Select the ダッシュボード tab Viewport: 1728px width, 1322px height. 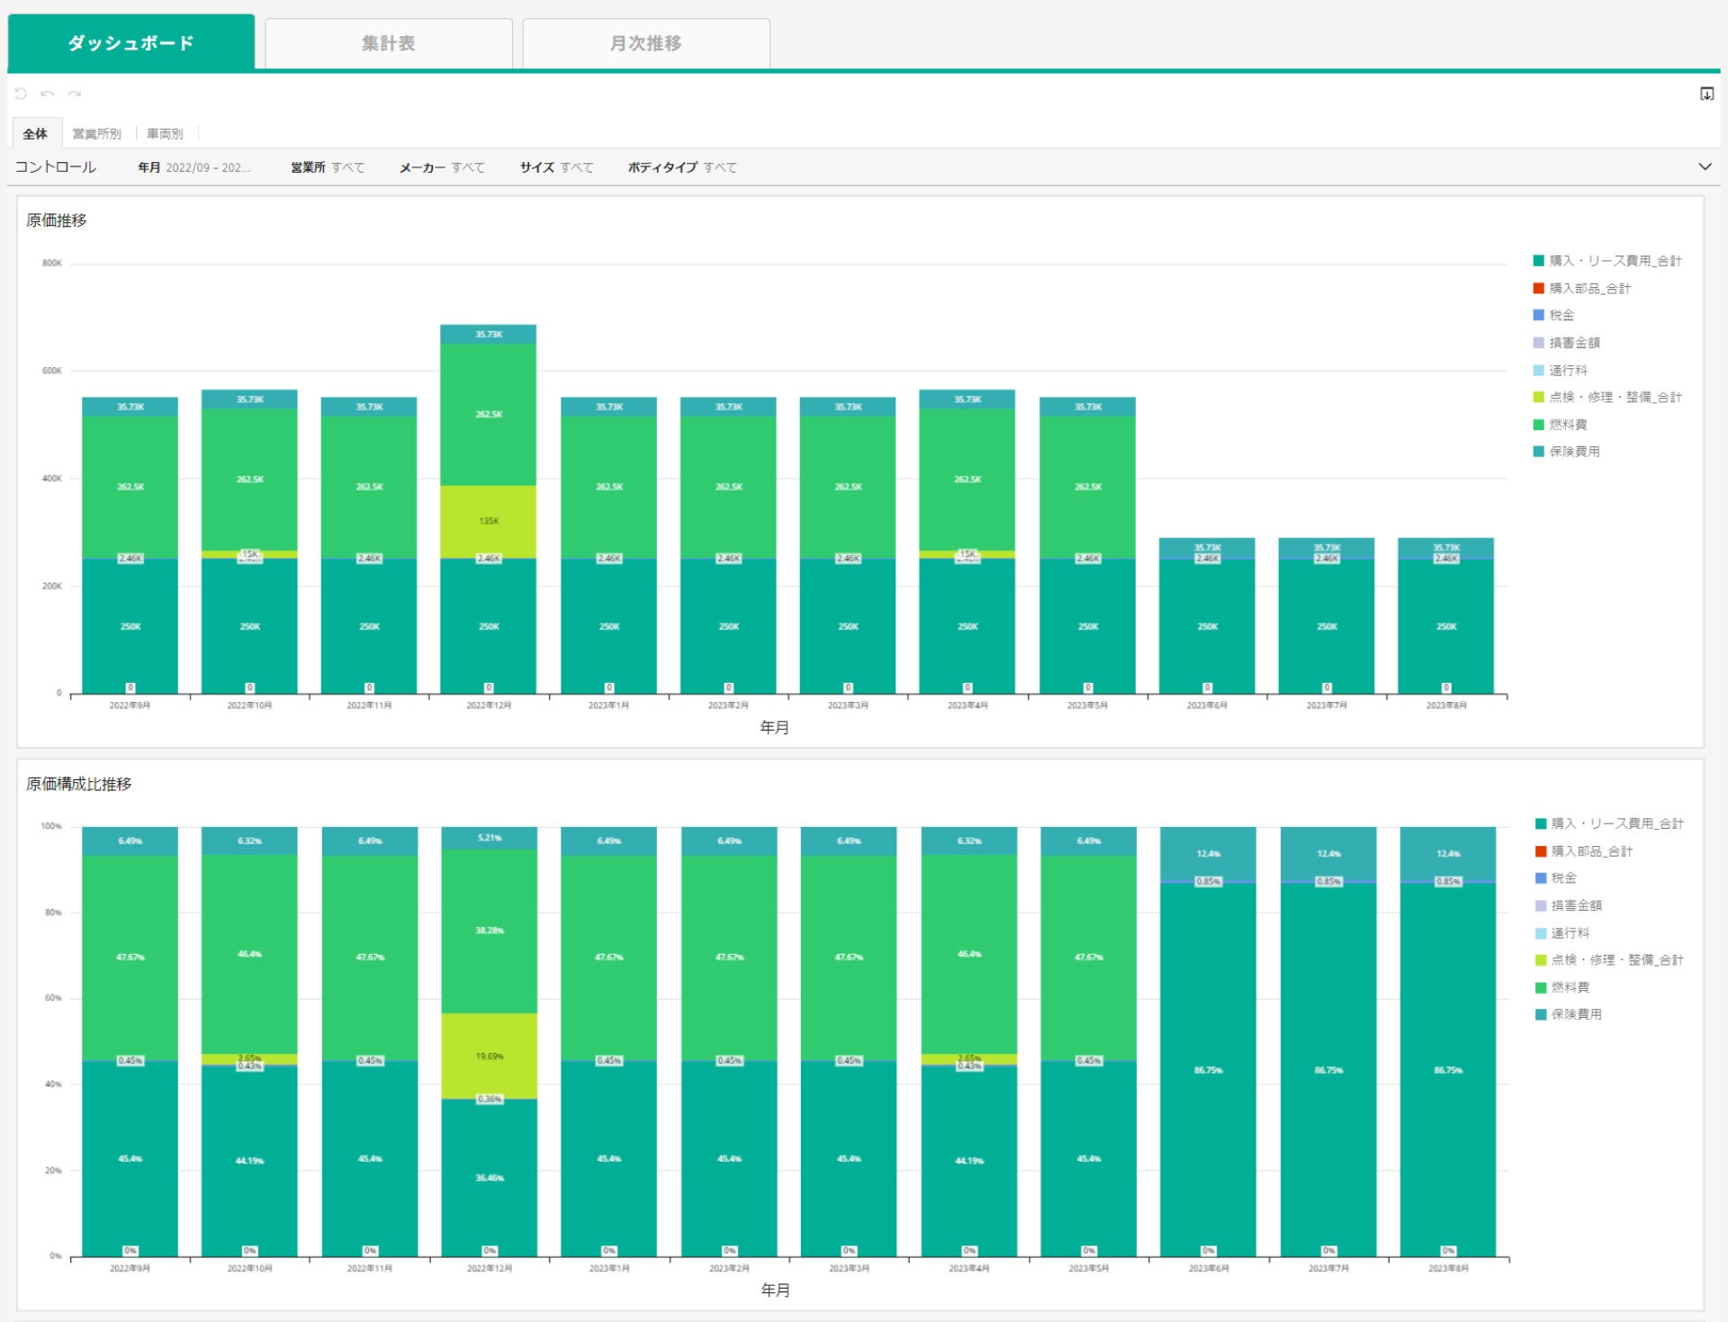131,43
